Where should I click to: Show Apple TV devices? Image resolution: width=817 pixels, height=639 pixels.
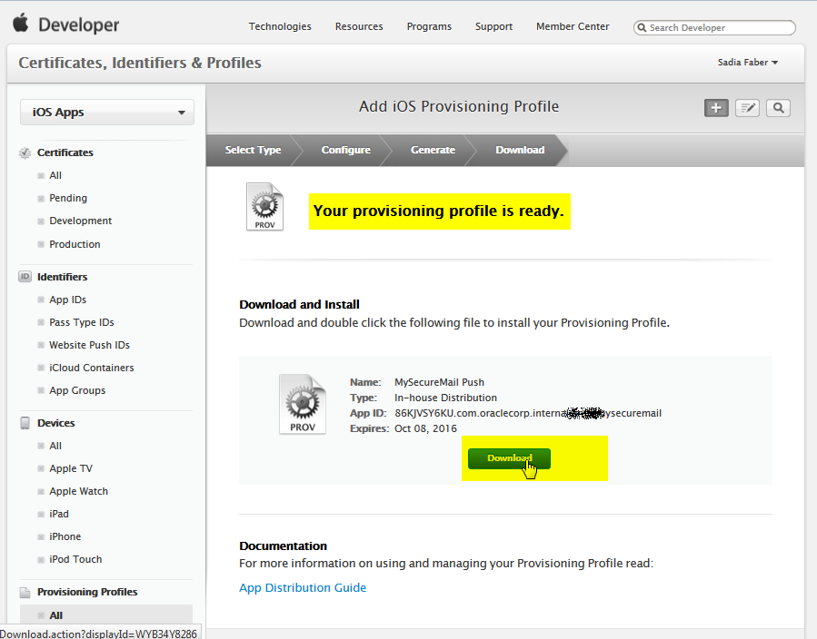click(70, 468)
